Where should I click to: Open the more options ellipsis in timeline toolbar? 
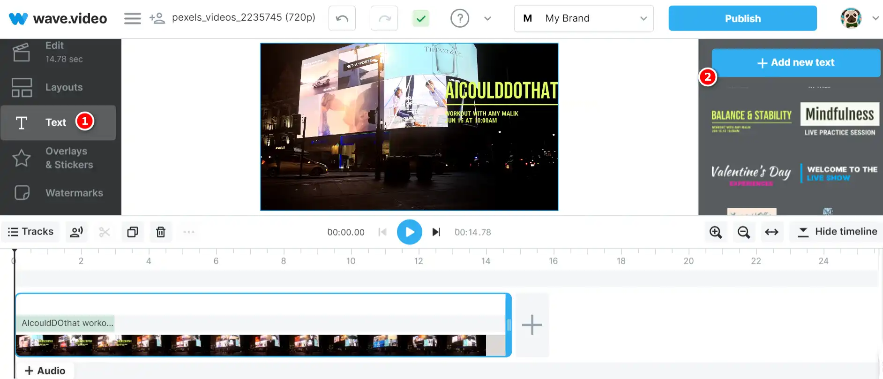[189, 232]
